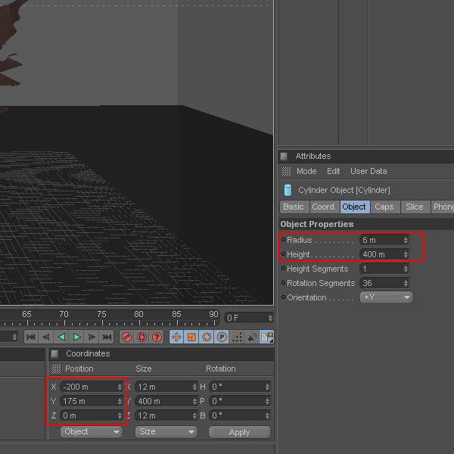This screenshot has width=454, height=454.
Task: Click the 0 F frame spinner arrows
Action: [x=270, y=319]
